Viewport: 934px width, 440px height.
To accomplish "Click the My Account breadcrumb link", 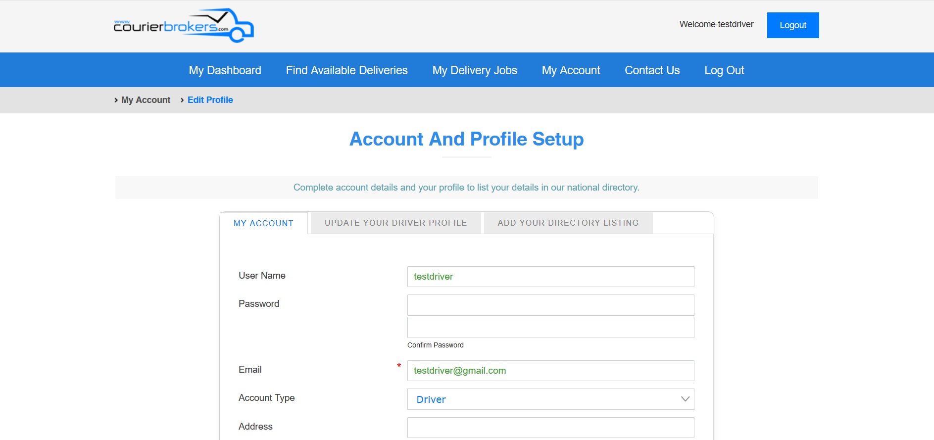I will pos(146,100).
